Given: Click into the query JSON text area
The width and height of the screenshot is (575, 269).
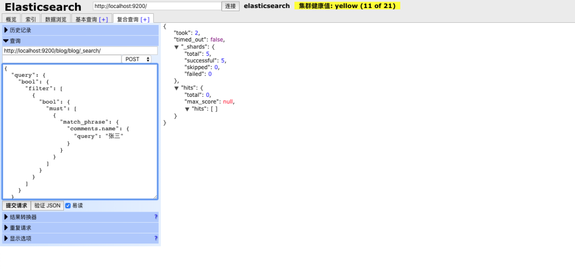Looking at the screenshot, I should [80, 132].
